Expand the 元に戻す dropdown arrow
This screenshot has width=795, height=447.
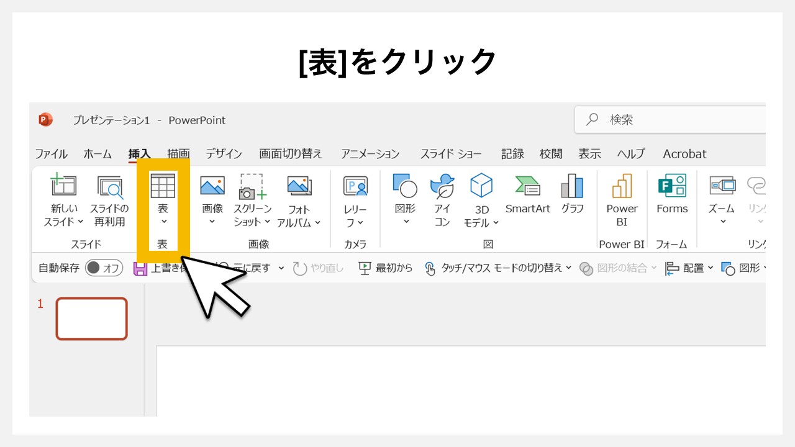[281, 268]
